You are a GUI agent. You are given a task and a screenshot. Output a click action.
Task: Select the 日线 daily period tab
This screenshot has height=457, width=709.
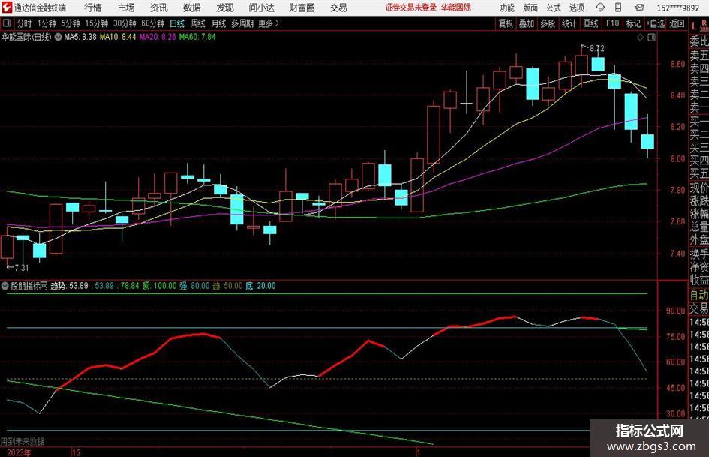[x=177, y=23]
